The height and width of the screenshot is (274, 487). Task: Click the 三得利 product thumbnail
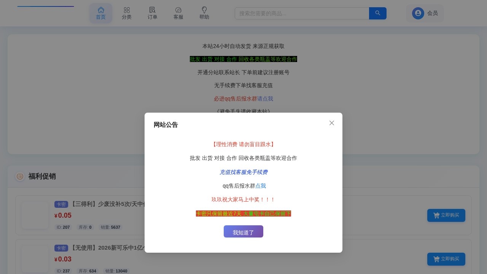pos(35,215)
